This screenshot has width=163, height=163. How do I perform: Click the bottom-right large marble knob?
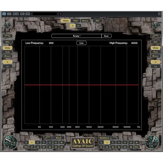(152, 142)
